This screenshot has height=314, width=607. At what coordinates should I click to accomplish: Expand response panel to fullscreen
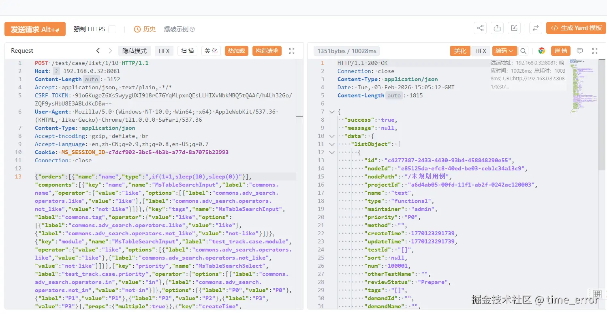[595, 51]
